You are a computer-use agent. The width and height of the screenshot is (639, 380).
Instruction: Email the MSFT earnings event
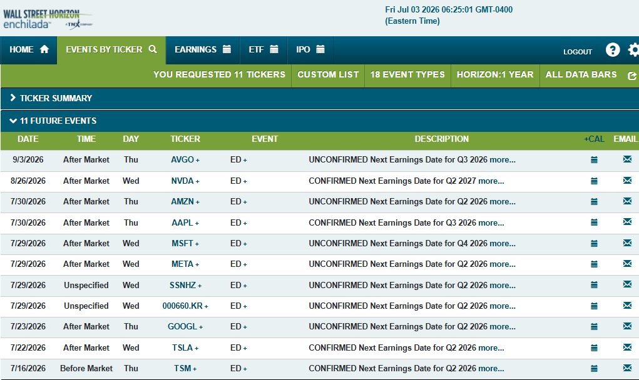(x=627, y=243)
